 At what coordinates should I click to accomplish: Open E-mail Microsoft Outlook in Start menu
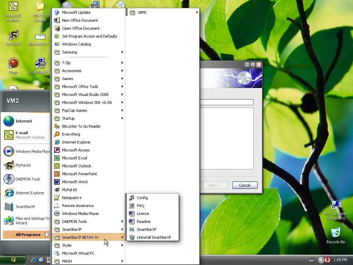click(x=26, y=135)
